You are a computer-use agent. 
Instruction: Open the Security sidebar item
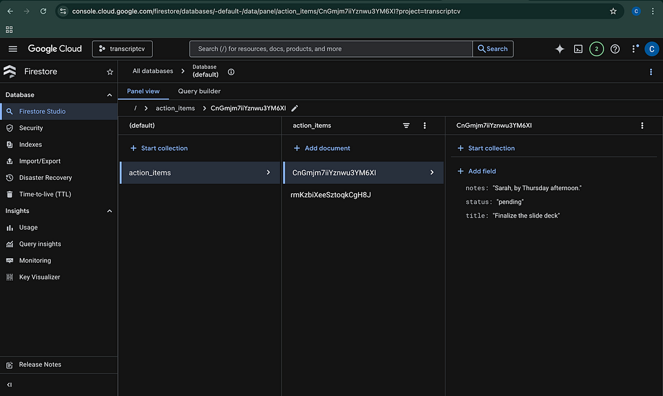[x=59, y=128]
